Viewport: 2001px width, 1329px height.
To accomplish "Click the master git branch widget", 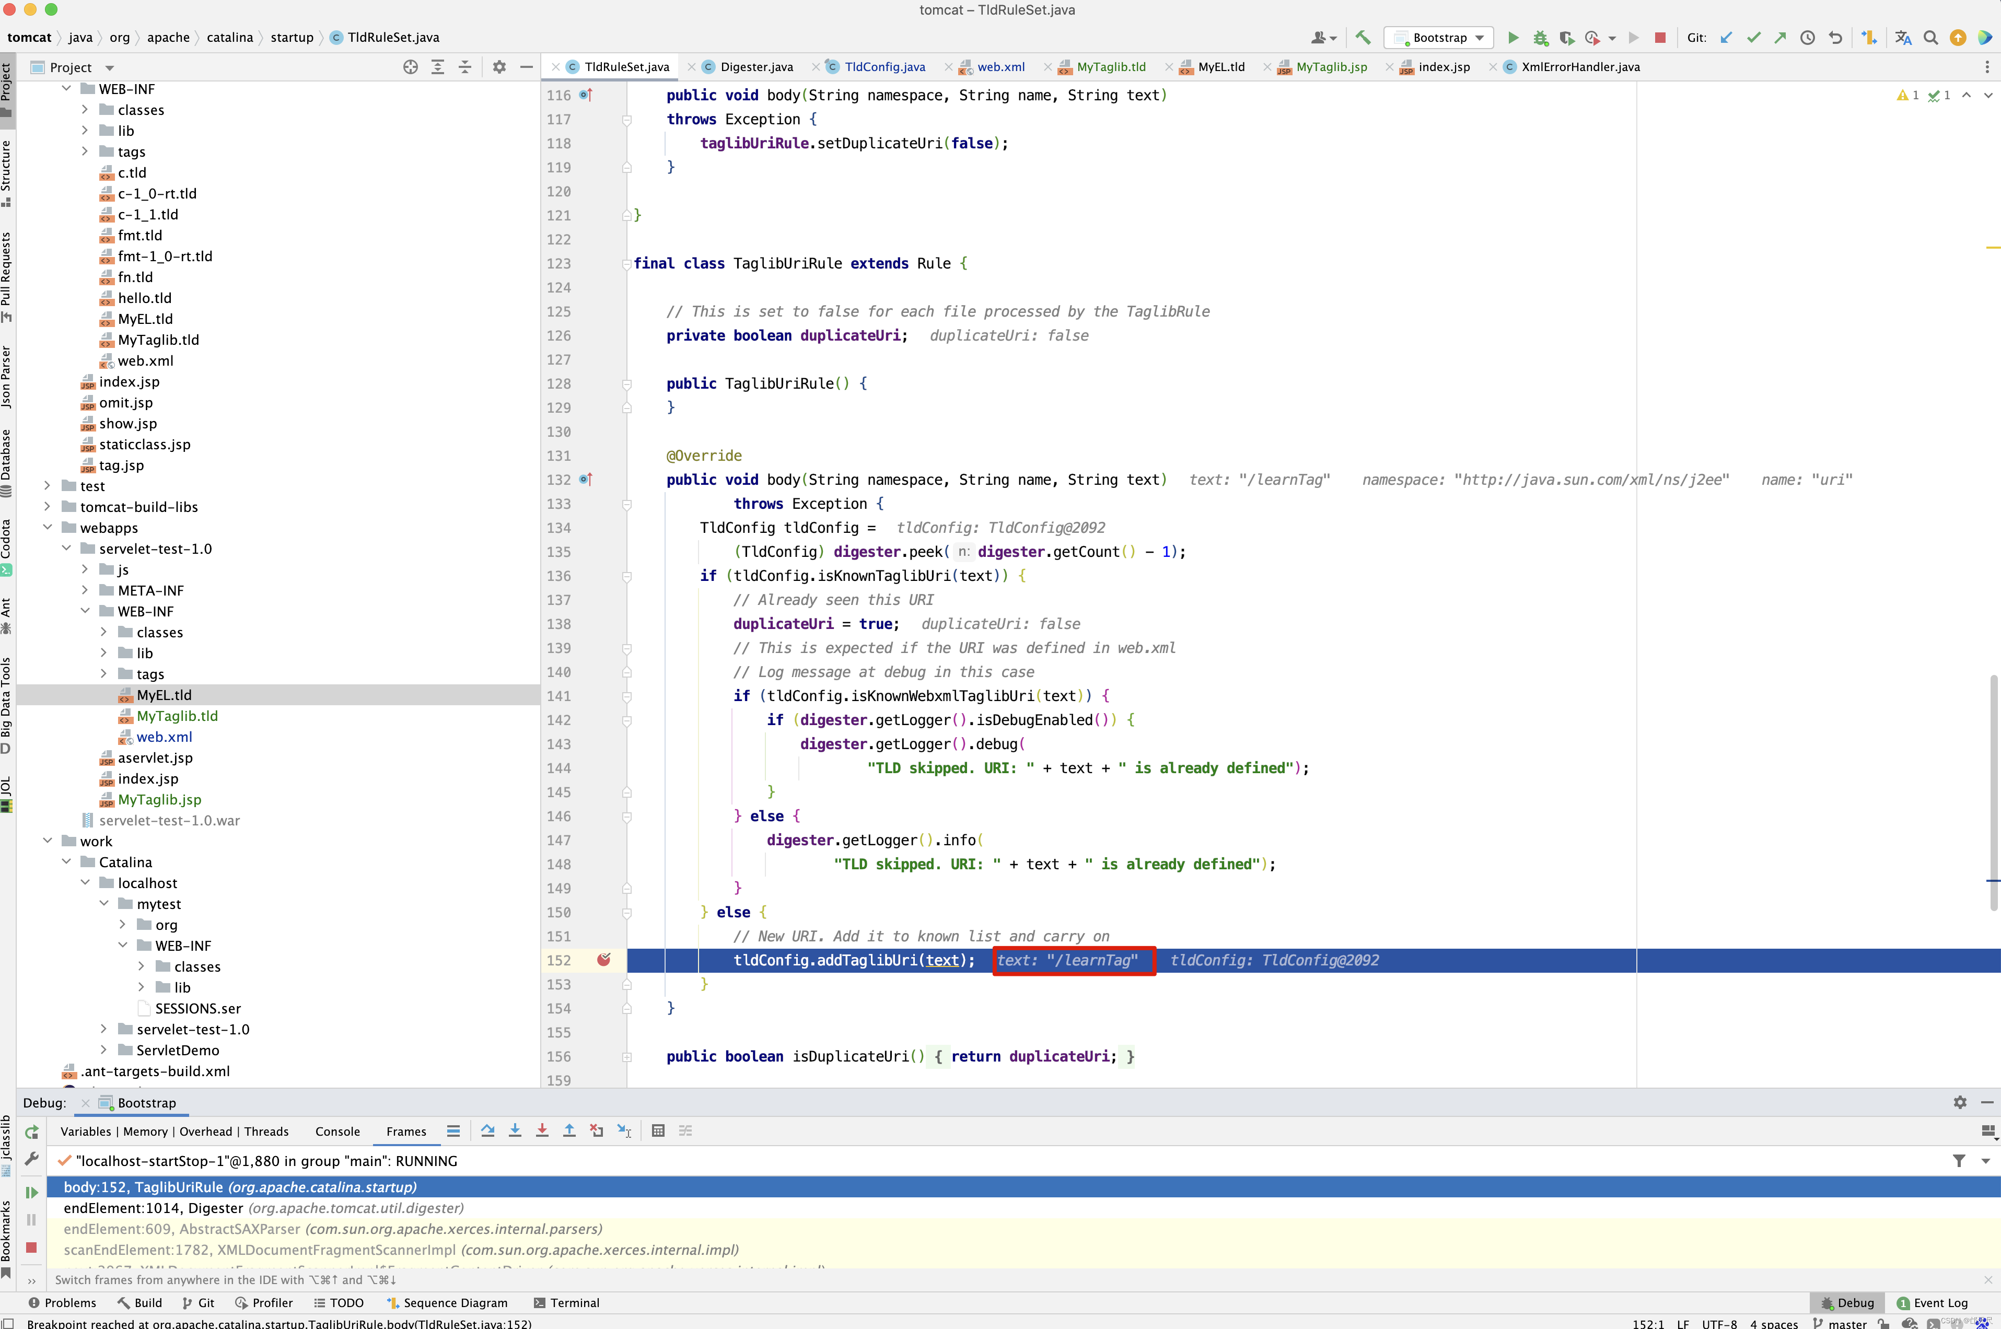I will click(x=1840, y=1323).
